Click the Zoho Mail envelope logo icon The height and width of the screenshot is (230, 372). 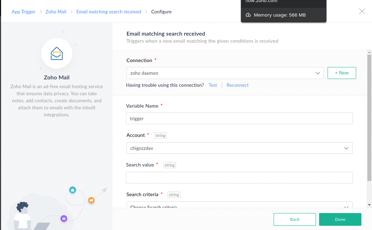[57, 54]
